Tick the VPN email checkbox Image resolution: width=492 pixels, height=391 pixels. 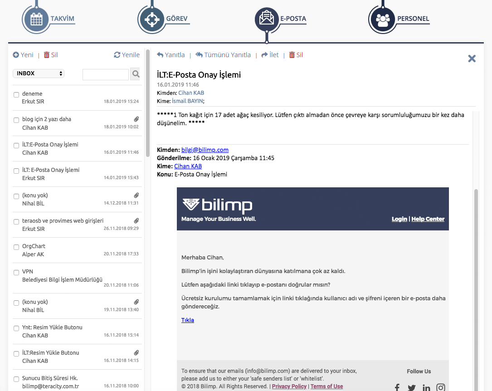coord(16,273)
